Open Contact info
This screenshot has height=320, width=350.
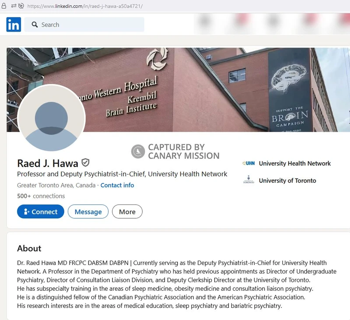(117, 185)
